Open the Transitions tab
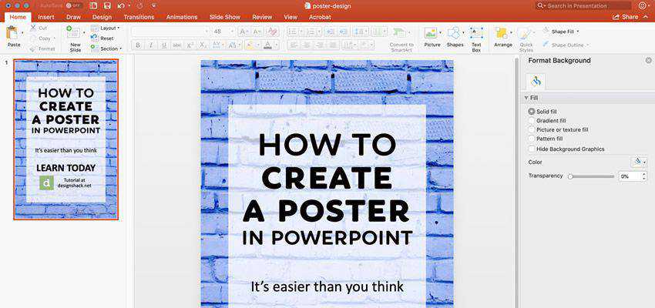Screen dimensions: 655x308 pos(139,16)
